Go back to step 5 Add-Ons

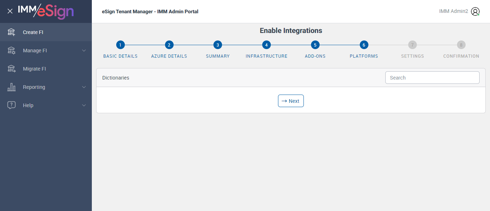[315, 45]
